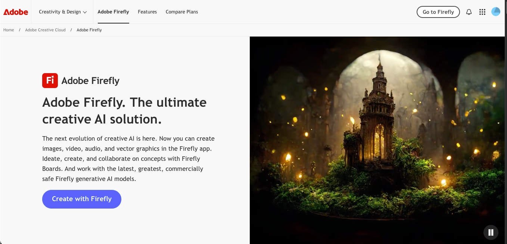The image size is (507, 244).
Task: Click the Go to Firefly button
Action: click(438, 12)
